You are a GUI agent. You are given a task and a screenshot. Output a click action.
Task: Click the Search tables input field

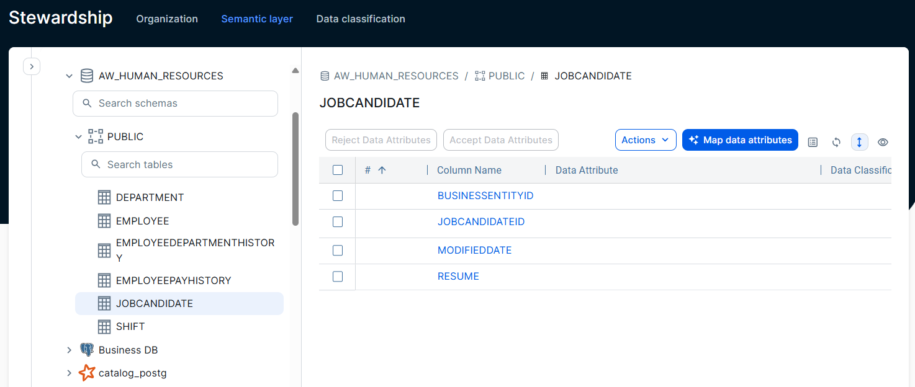tap(179, 164)
